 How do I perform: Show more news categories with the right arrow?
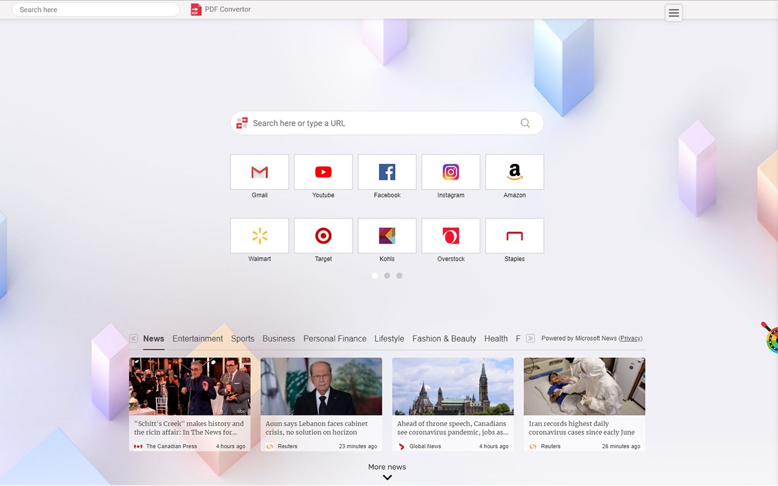coord(530,338)
